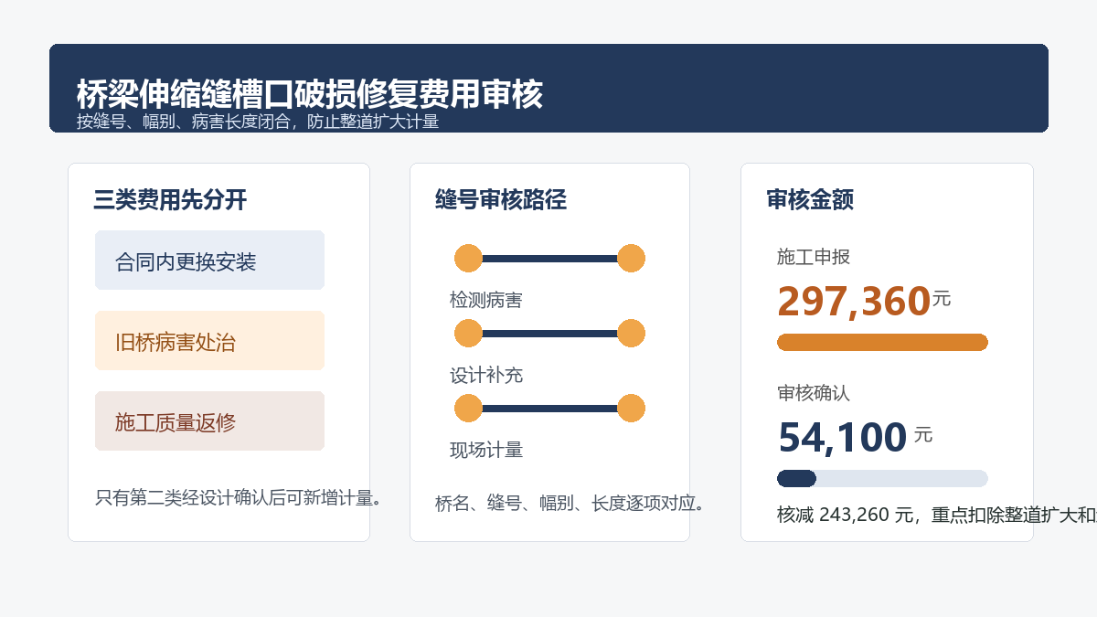The width and height of the screenshot is (1097, 617).
Task: Click the 设计补充 step label
Action: [x=486, y=375]
